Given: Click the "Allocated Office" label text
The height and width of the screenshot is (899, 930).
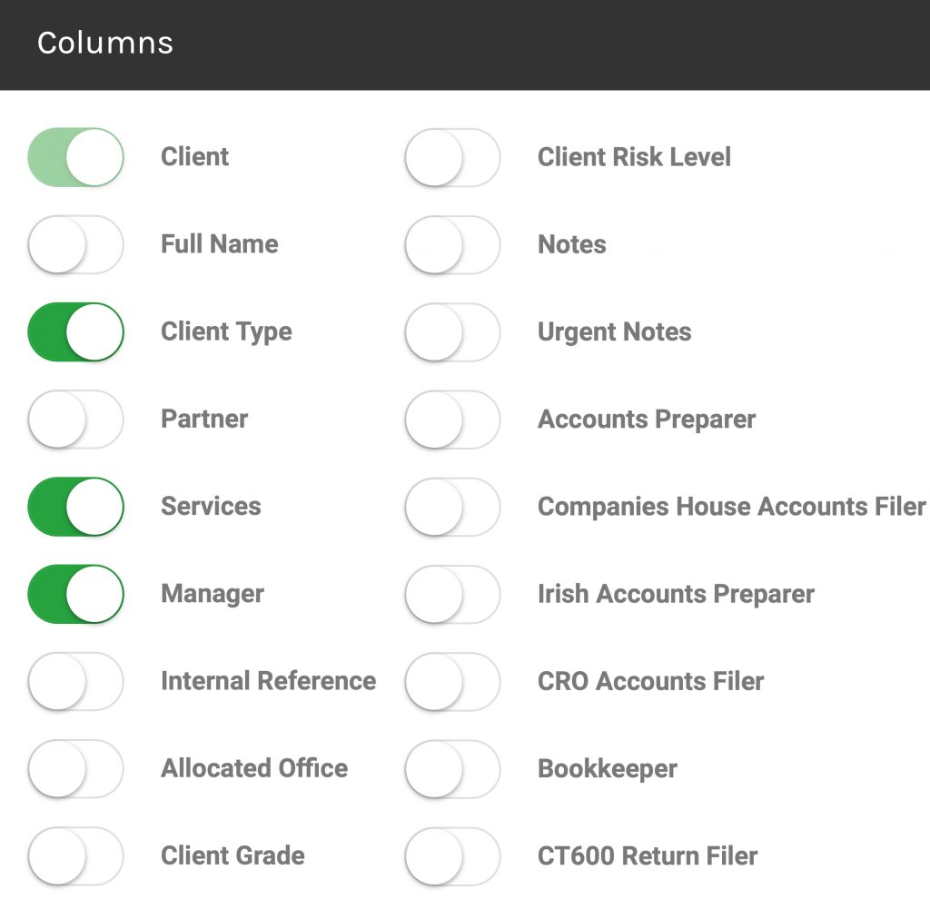Looking at the screenshot, I should point(254,768).
